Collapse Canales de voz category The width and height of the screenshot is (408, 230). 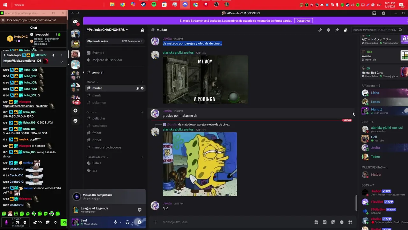pos(97,157)
